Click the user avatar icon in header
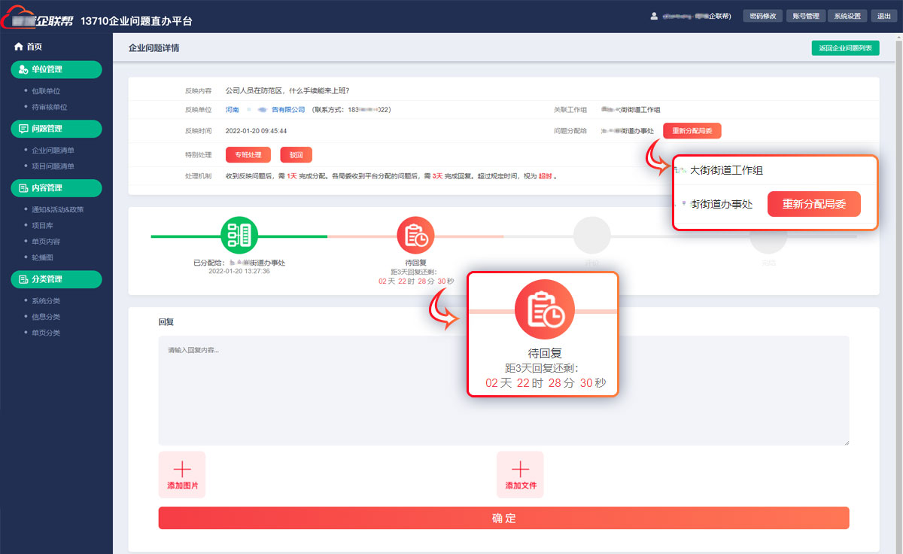 [x=655, y=16]
